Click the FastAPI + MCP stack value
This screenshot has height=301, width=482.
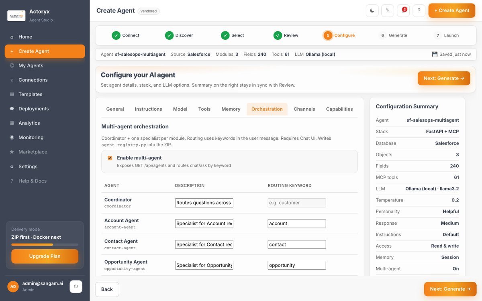point(442,132)
